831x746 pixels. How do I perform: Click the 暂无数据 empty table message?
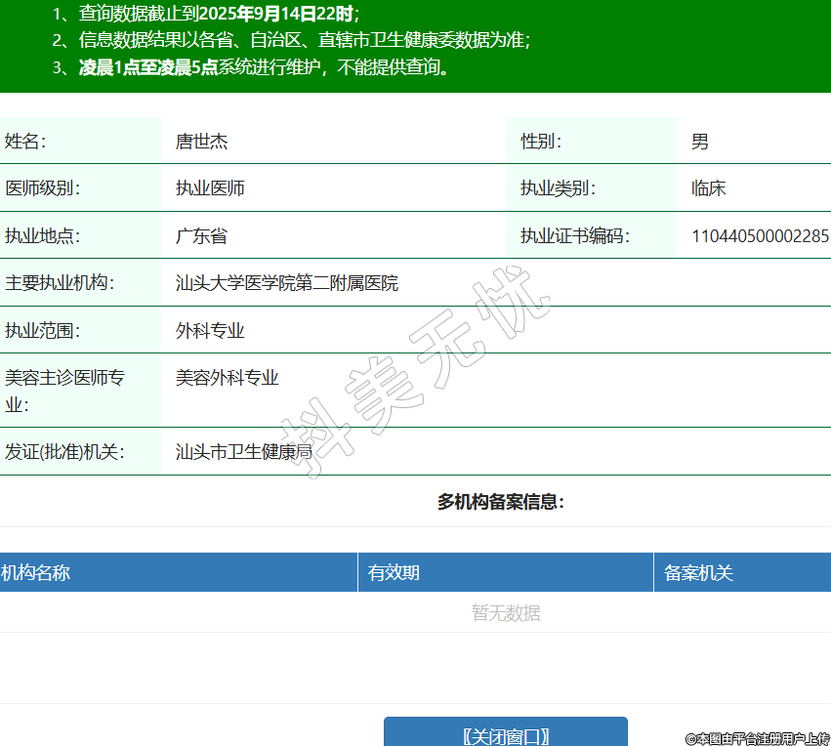506,613
